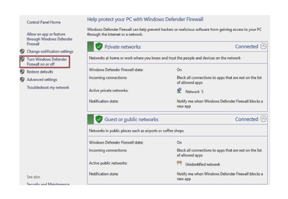Click the shield icon beside Restore defaults

coord(22,72)
